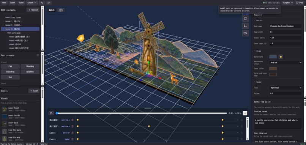Screen dimensions: 306x145
Task: Click the Play button in top bar
Action: (300, 3)
